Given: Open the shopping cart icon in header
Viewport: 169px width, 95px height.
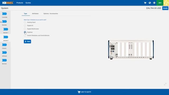Looking at the screenshot, I should [145, 3].
